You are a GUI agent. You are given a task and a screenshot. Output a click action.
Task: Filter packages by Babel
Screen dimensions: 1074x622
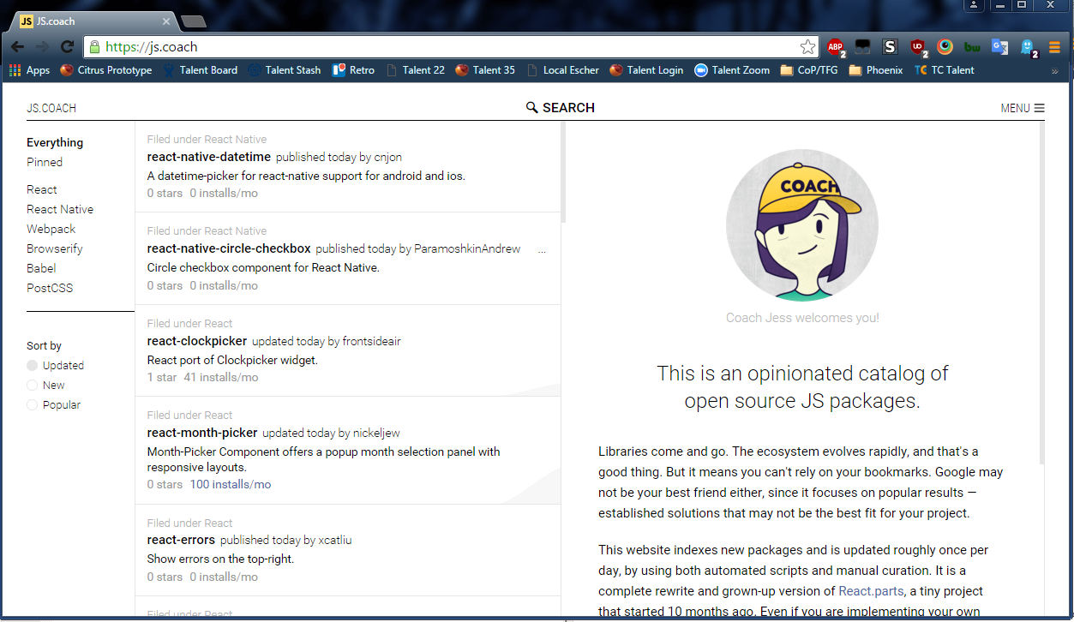click(x=41, y=268)
